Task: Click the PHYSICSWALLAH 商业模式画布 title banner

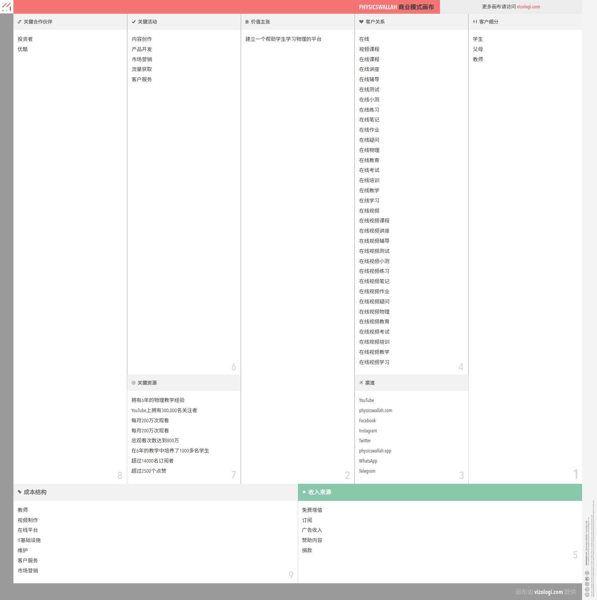Action: (396, 7)
